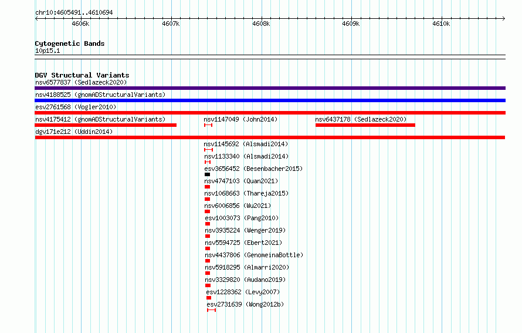Click the 4607k ruler label
Viewport: 522px width, 333px height.
171,23
